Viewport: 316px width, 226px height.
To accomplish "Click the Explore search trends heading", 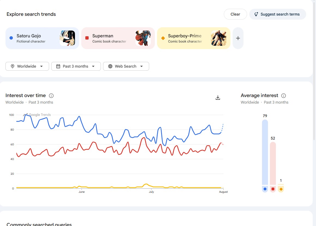I will (x=31, y=14).
